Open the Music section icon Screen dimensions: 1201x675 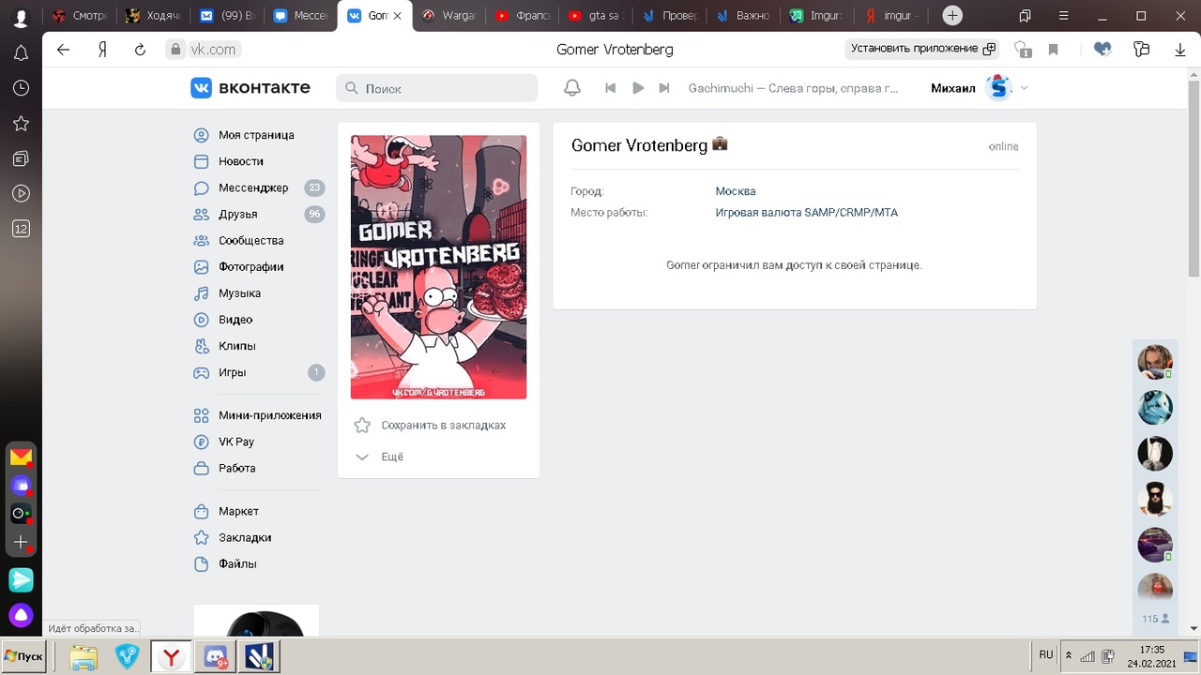click(x=202, y=293)
